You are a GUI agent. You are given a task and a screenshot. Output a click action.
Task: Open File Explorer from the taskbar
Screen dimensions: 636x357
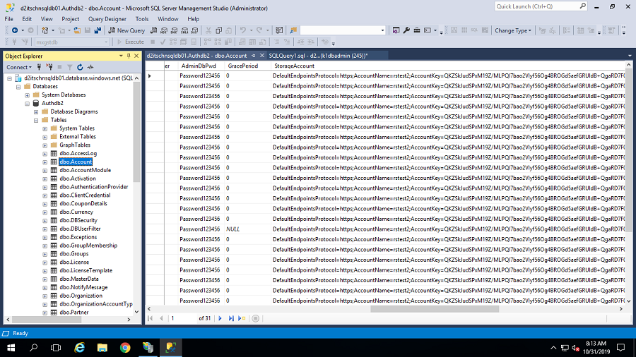pos(102,348)
